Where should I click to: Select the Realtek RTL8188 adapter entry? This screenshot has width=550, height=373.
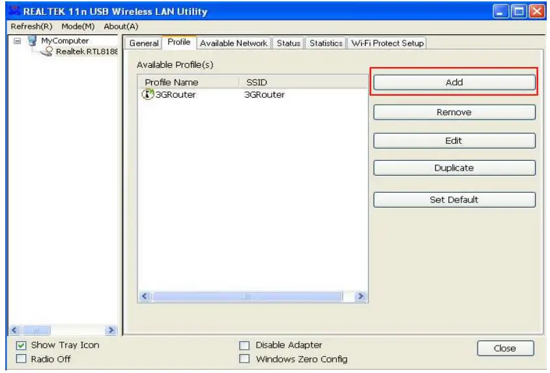87,51
